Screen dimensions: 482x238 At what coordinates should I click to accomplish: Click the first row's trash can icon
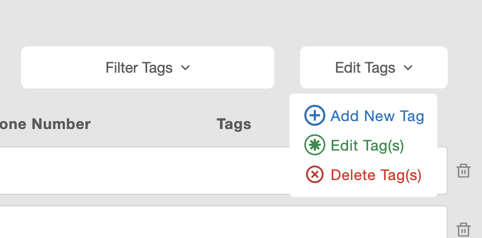click(463, 171)
